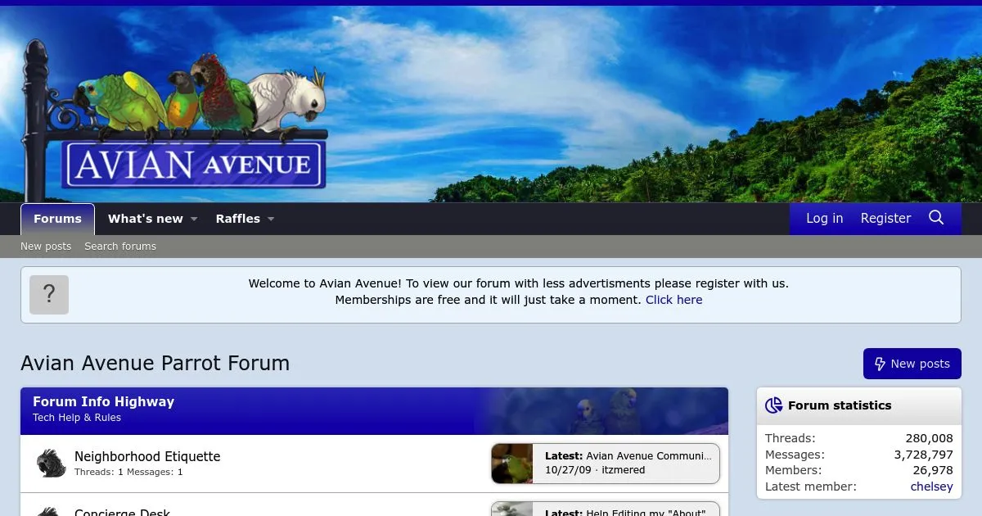The image size is (982, 516).
Task: Click the Log in link
Action: coord(824,218)
